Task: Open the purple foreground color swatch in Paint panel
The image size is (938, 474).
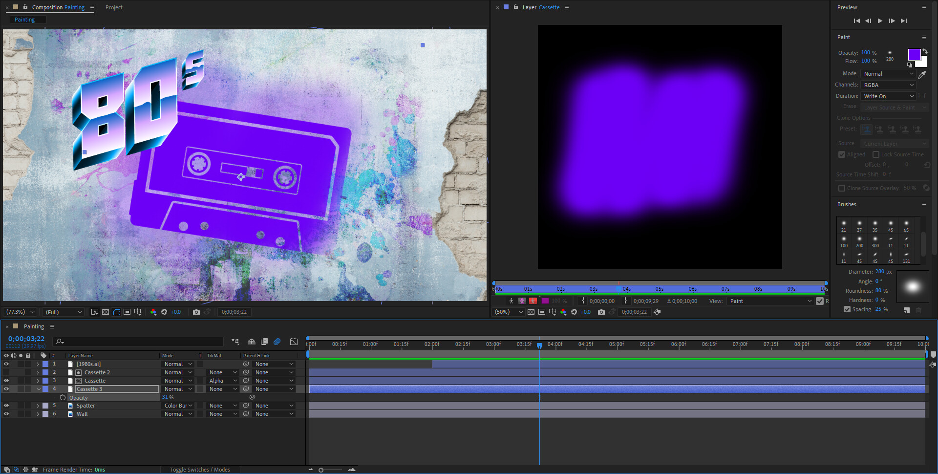Action: click(915, 54)
